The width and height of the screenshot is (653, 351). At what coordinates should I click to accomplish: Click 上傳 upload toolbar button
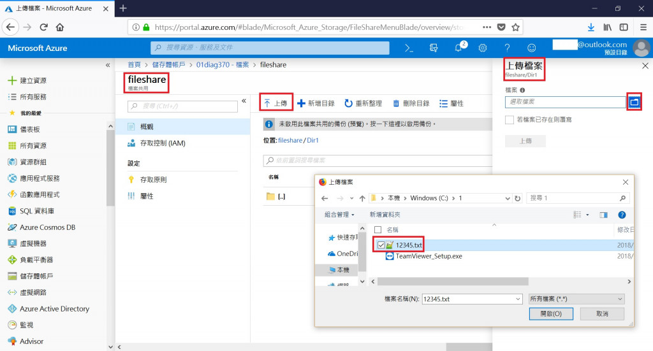point(276,103)
